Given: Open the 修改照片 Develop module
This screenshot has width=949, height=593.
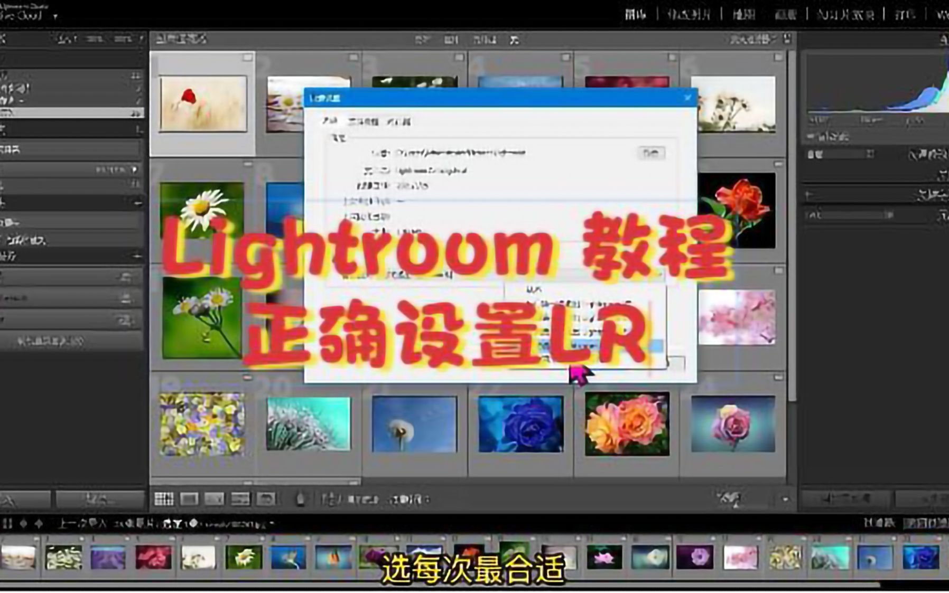Looking at the screenshot, I should click(x=689, y=14).
